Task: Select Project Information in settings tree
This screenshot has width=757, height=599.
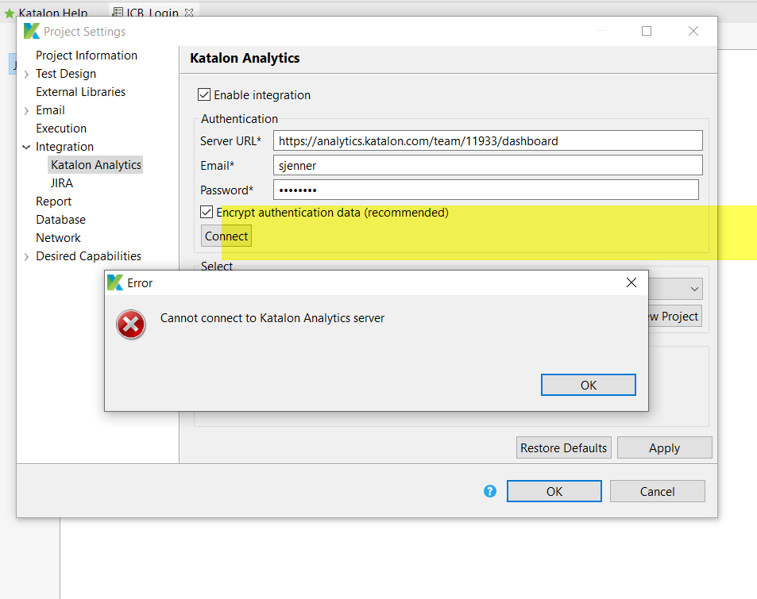Action: pyautogui.click(x=87, y=56)
